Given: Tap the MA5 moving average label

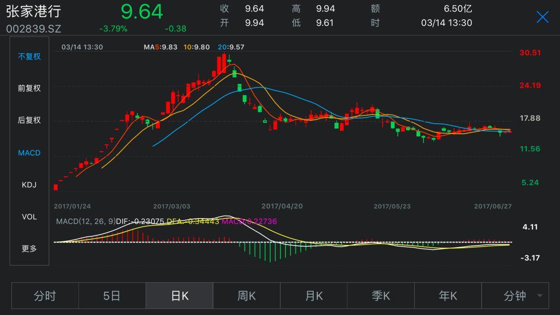Looking at the screenshot, I should click(161, 47).
